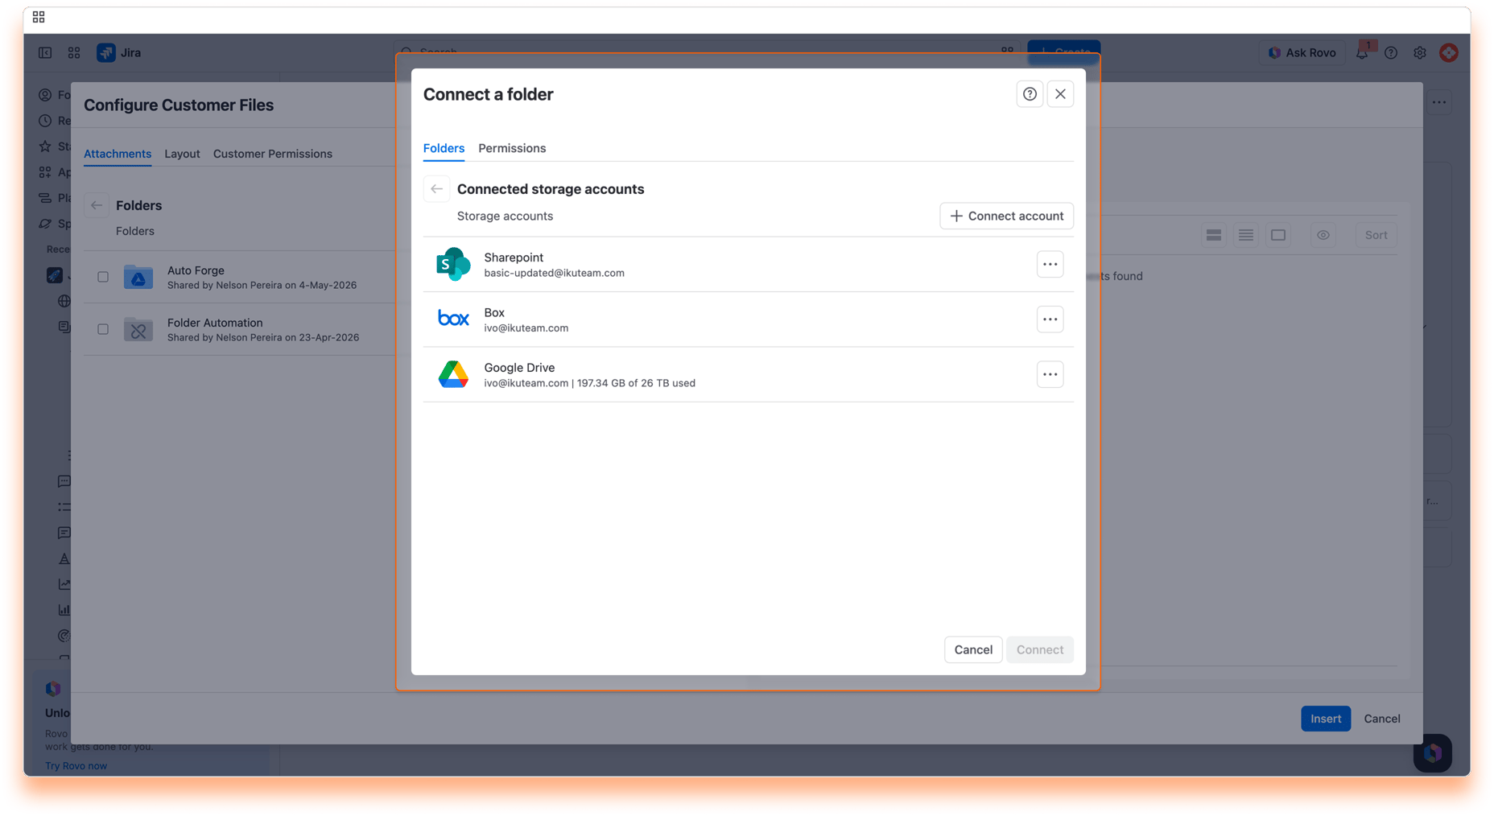Screen dimensions: 1494x816
Task: Open help in Connect a folder dialog
Action: (1030, 94)
